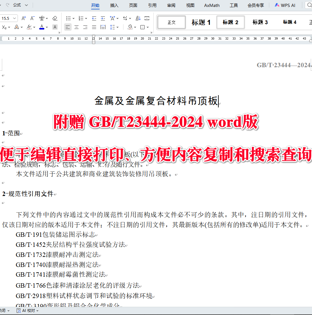The height and width of the screenshot is (315, 312).
Task: Open the 审阅 ribbon tab
Action: point(171,5)
